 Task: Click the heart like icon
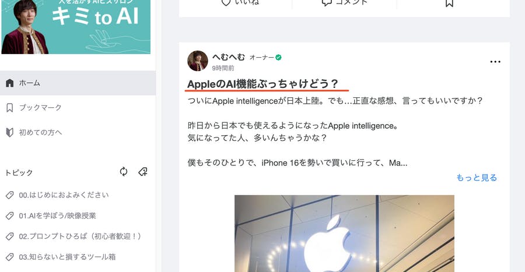pos(226,3)
